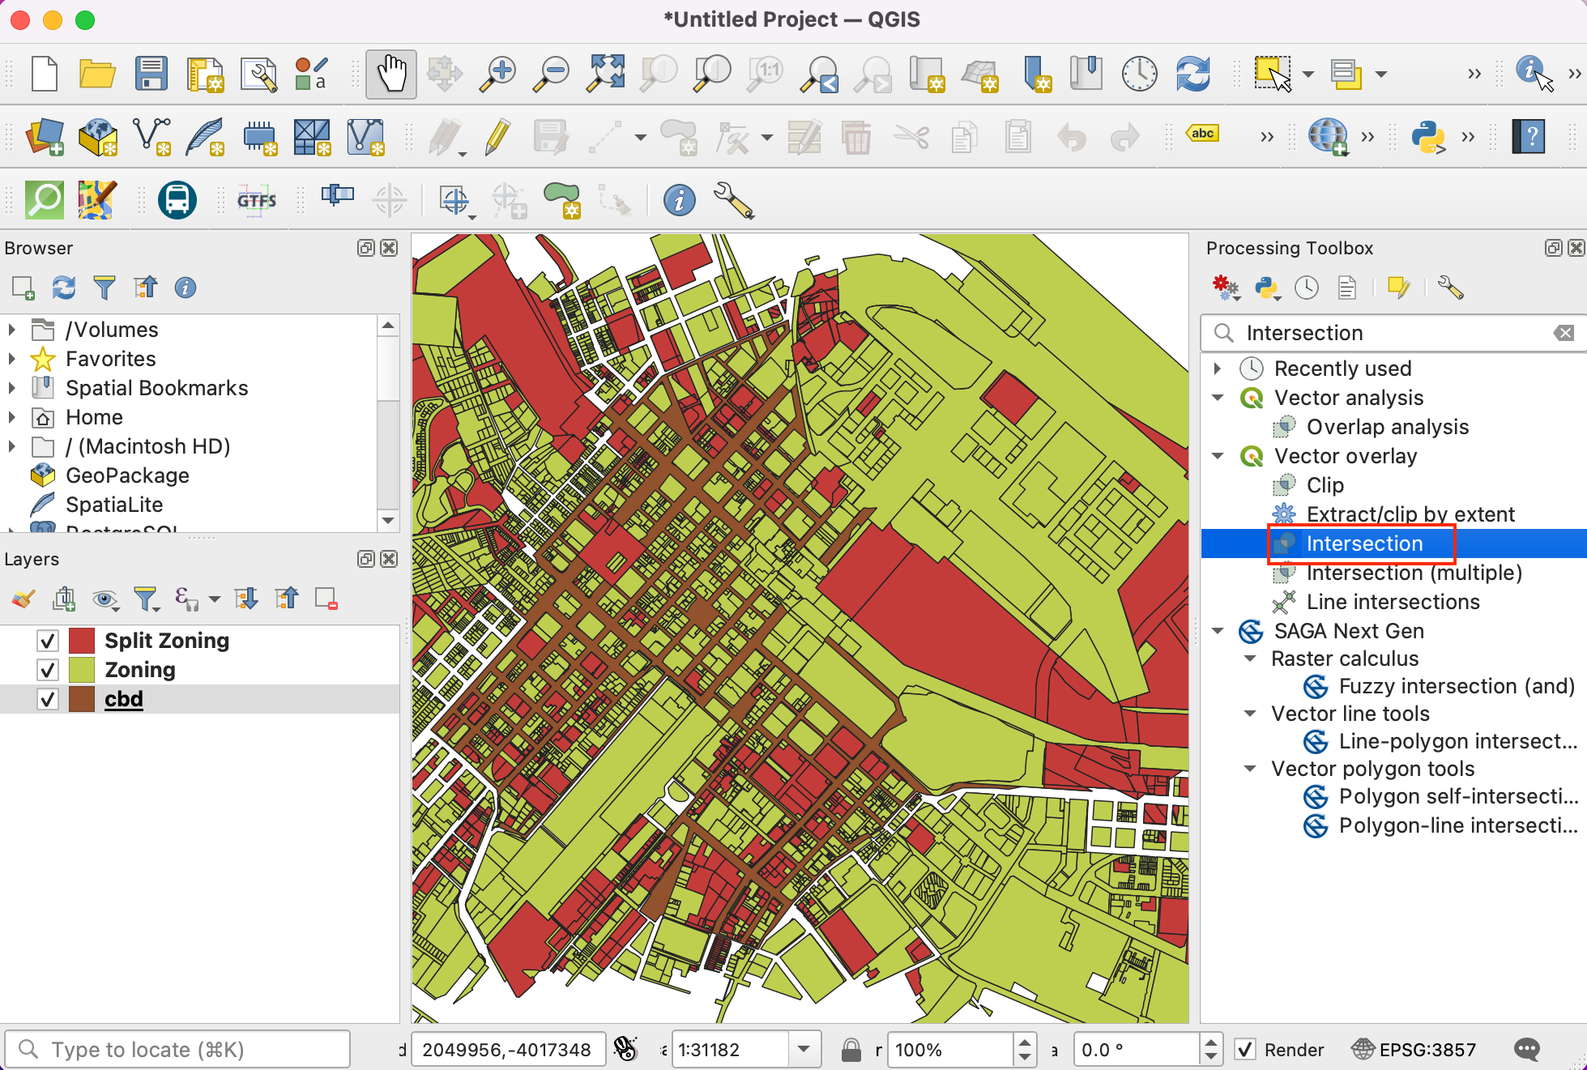This screenshot has width=1587, height=1070.
Task: Click the Type to locate search field
Action: point(178,1050)
